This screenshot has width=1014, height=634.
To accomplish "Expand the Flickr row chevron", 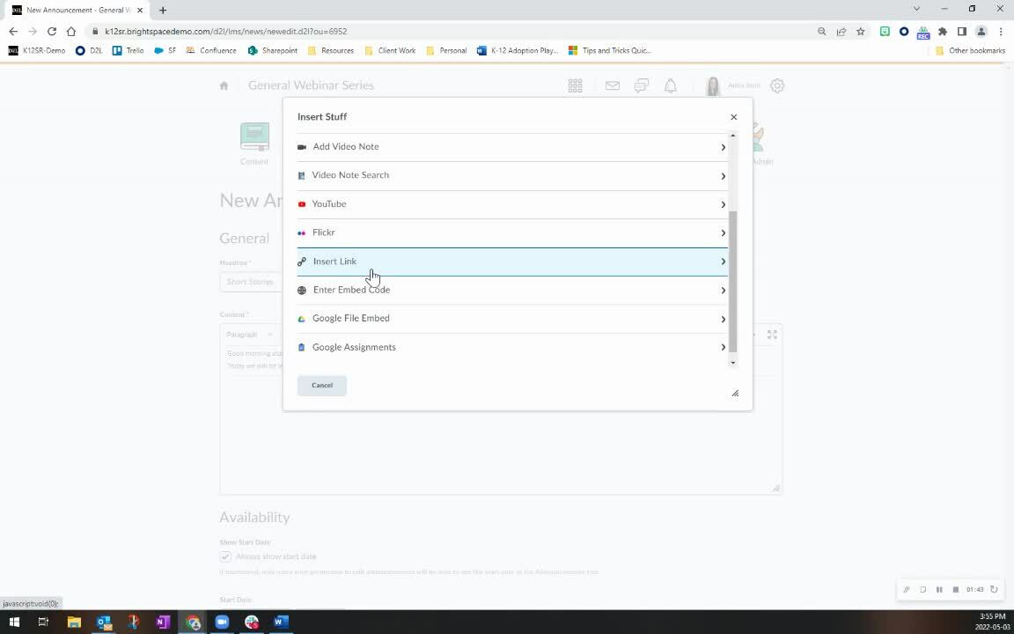I will tap(723, 232).
